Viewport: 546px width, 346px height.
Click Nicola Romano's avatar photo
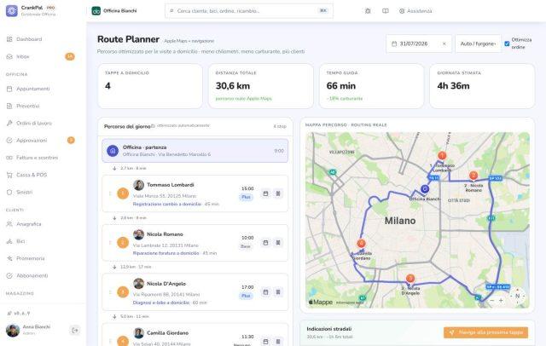tap(138, 234)
